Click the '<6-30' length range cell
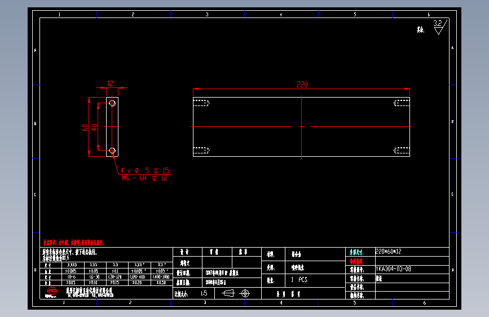This screenshot has width=489, height=317. (95, 277)
